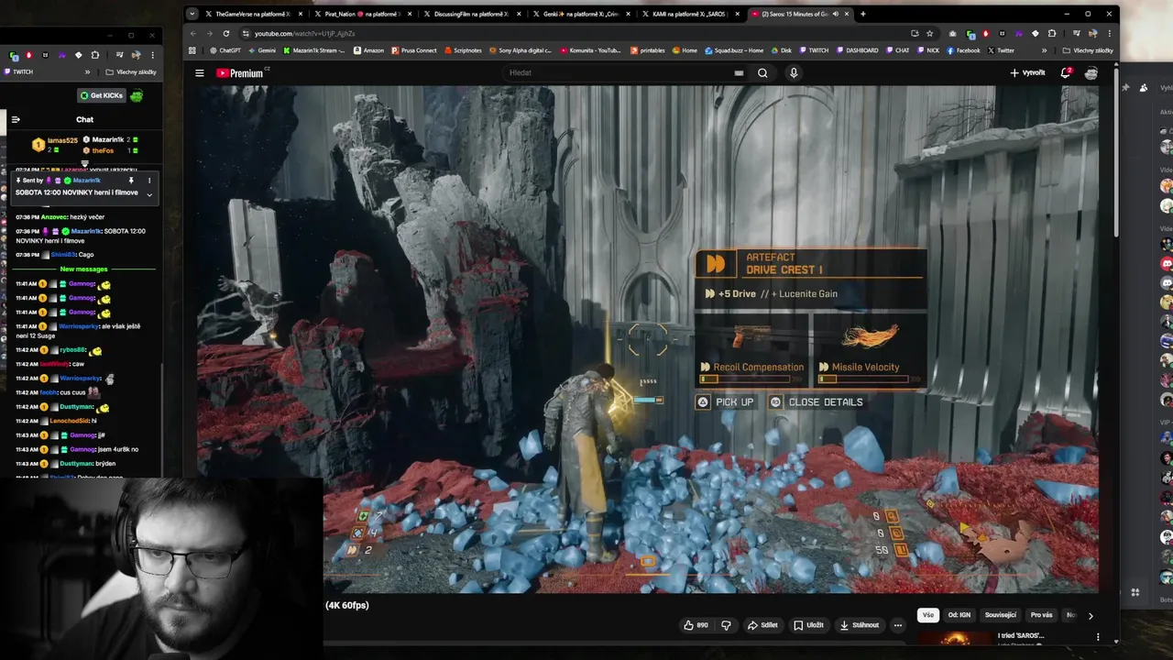Screen dimensions: 1173x660
Task: Select the Pro vás filter chip
Action: (x=1041, y=615)
